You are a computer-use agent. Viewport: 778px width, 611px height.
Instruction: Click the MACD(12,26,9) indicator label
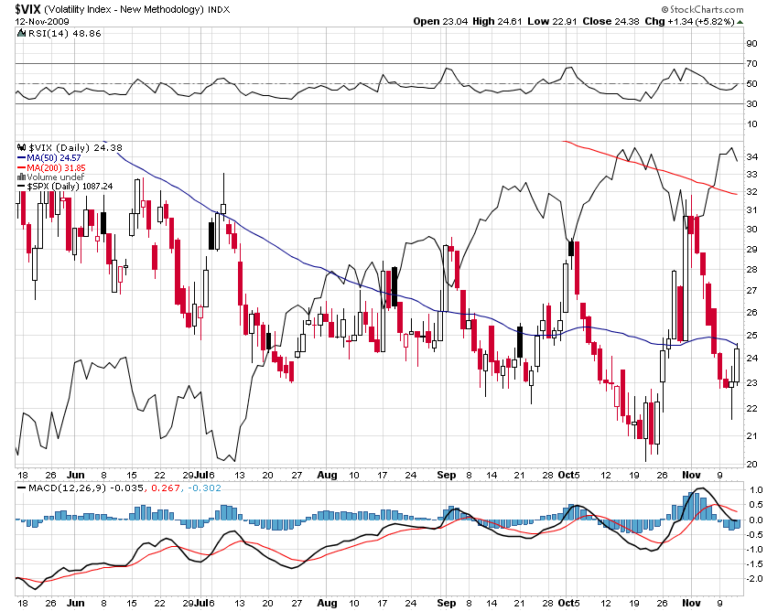68,488
